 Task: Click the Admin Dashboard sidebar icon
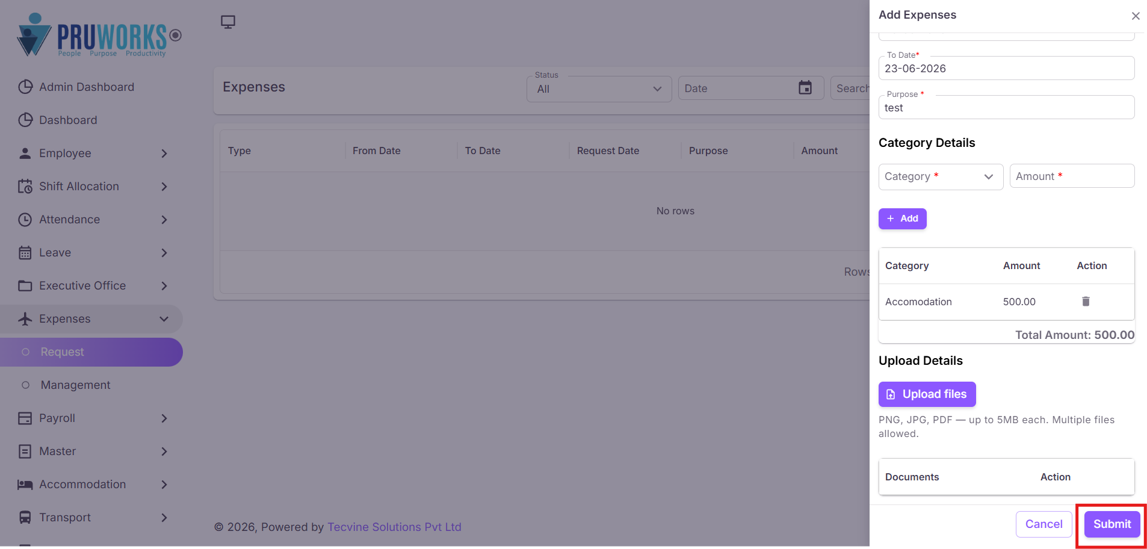pyautogui.click(x=25, y=87)
